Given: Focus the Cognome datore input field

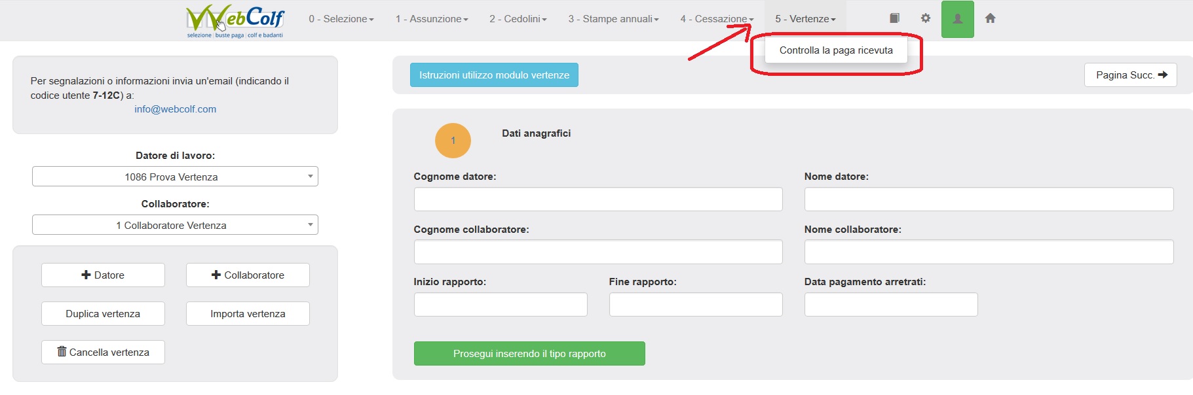Looking at the screenshot, I should [x=598, y=199].
